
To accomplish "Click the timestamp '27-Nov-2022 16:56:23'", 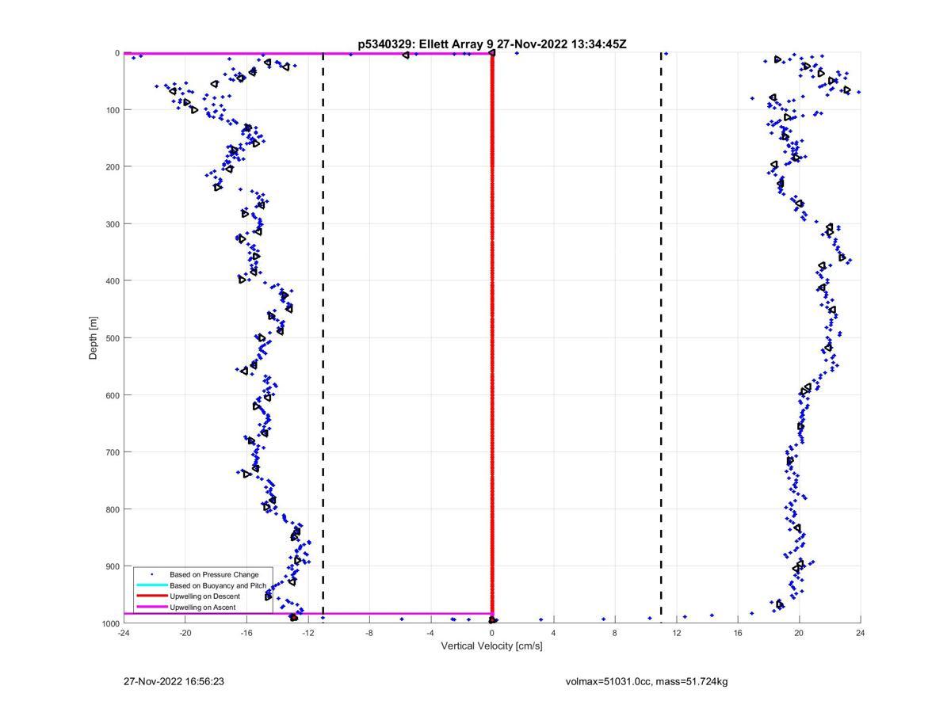I will click(174, 681).
